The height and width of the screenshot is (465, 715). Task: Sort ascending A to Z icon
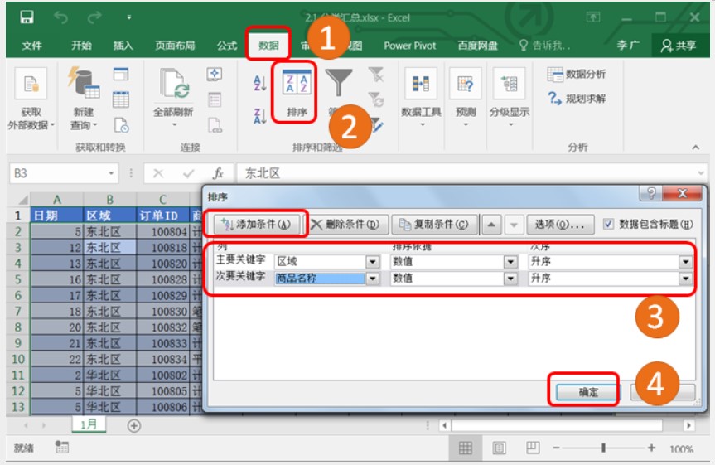[x=259, y=84]
